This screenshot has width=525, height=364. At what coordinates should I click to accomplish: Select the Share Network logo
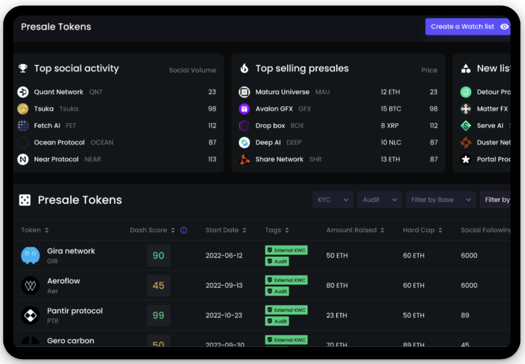point(245,159)
